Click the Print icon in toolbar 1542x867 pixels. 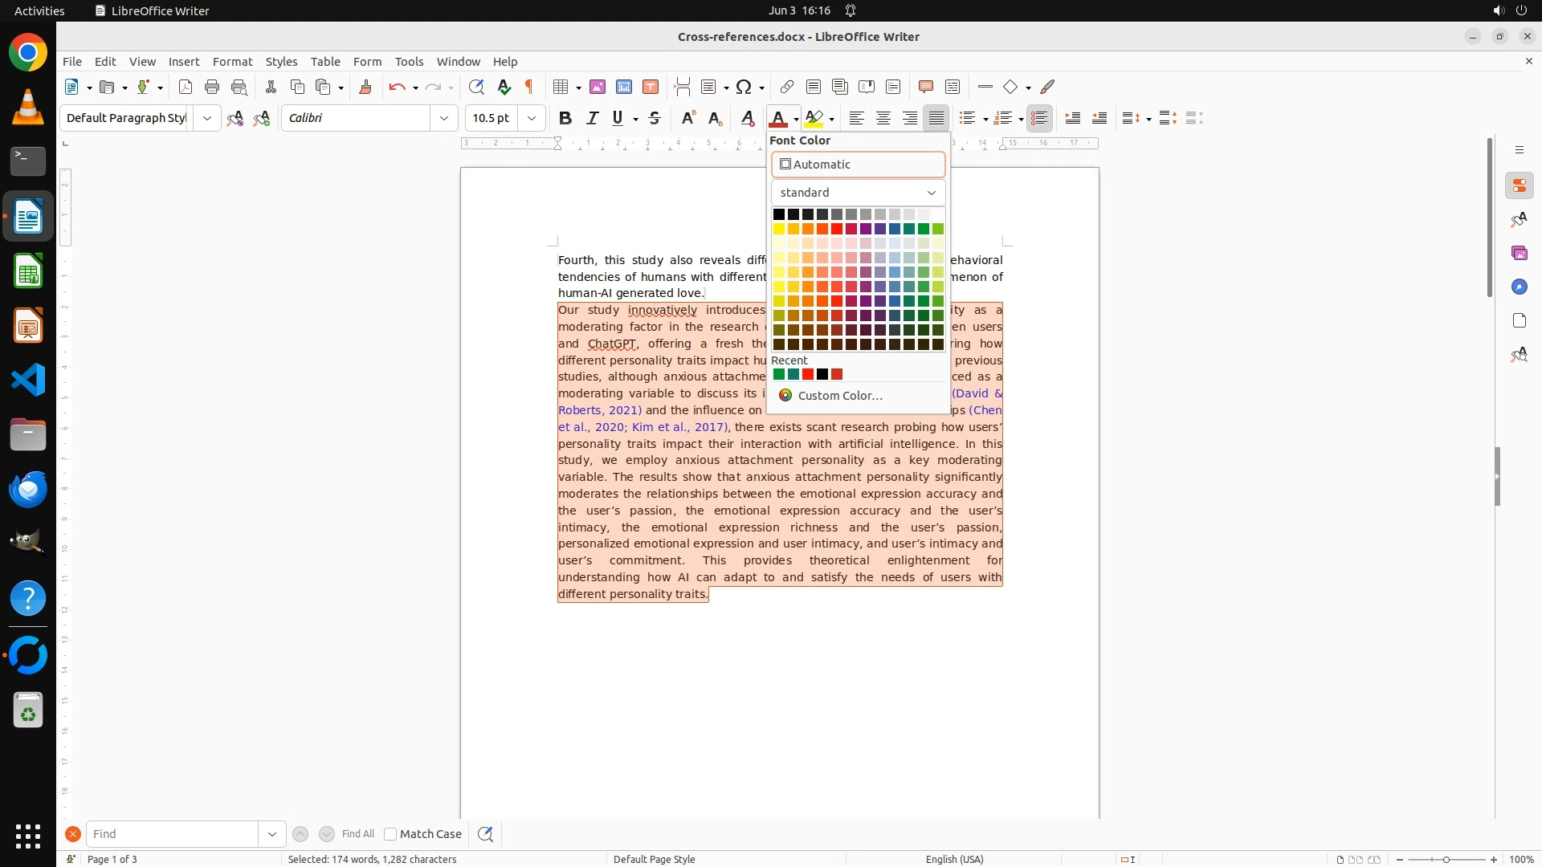pos(212,87)
